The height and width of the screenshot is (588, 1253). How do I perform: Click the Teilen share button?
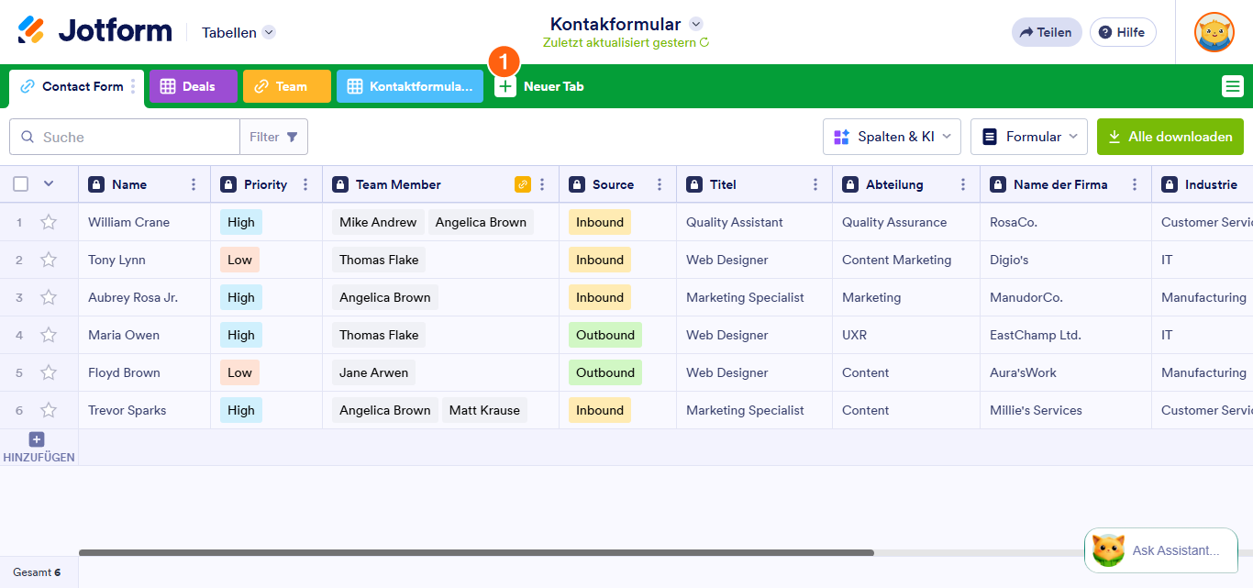tap(1047, 32)
